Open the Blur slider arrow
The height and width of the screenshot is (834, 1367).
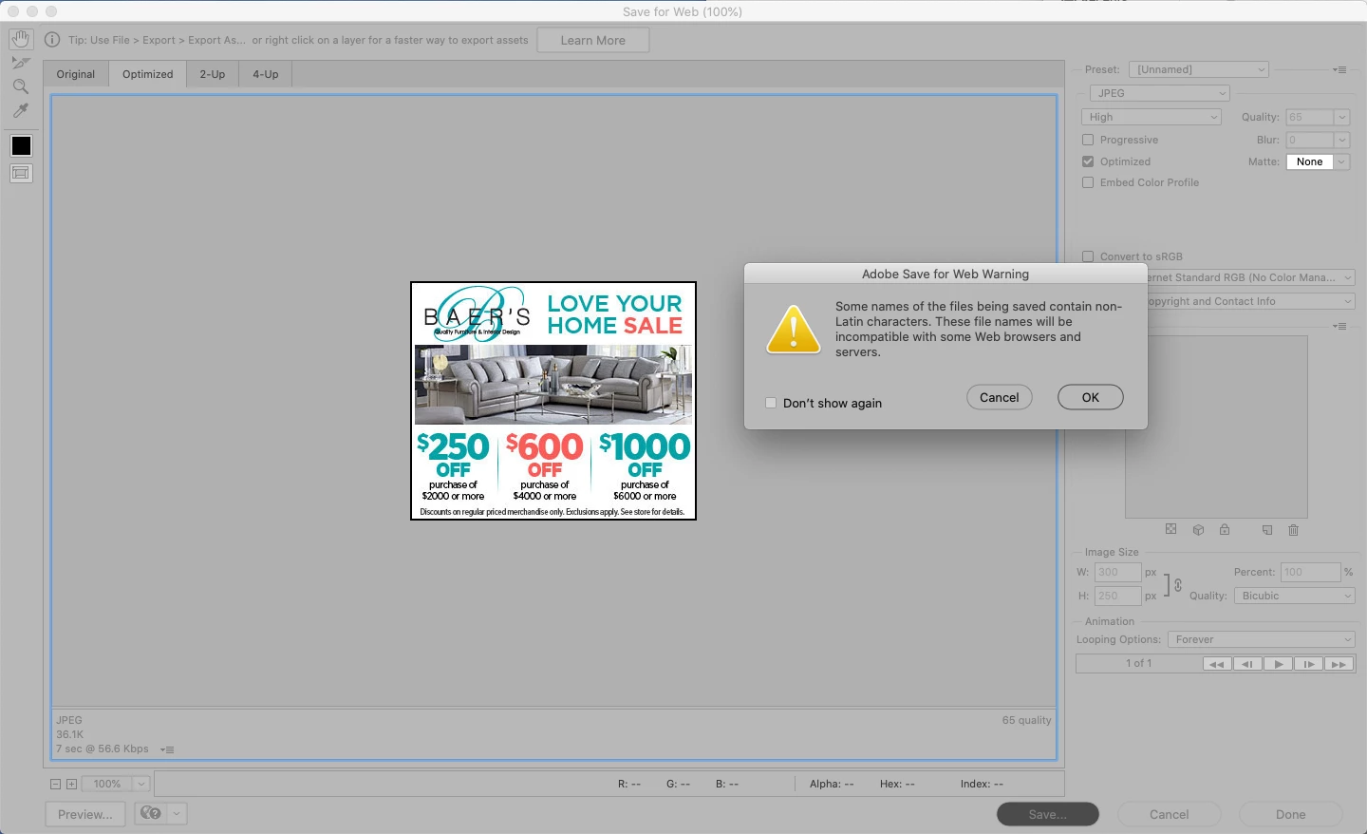coord(1342,140)
